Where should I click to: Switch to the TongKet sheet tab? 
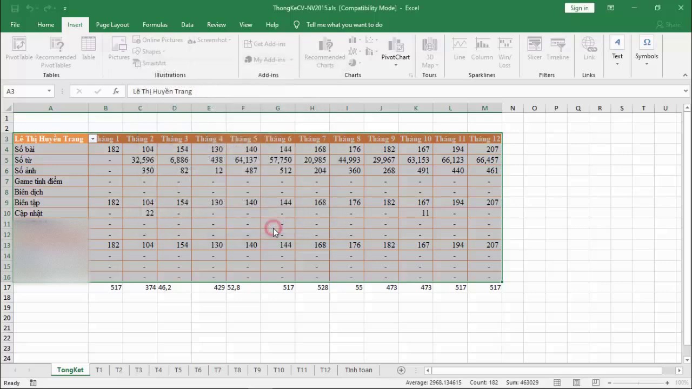[70, 370]
